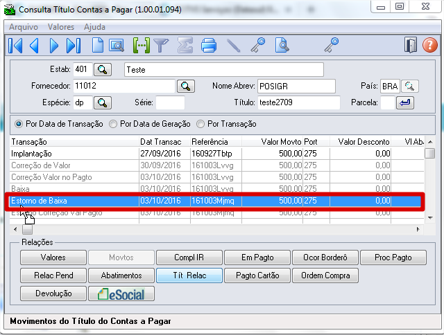Click the empty Parcela field

coord(388,102)
